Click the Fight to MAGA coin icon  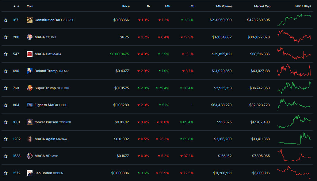29,105
